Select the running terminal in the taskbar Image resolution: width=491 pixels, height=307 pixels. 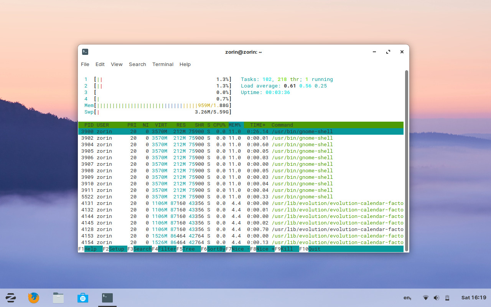click(107, 297)
